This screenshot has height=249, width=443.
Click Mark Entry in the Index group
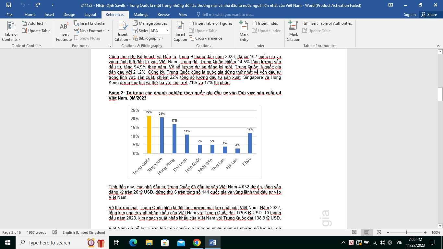tap(244, 31)
